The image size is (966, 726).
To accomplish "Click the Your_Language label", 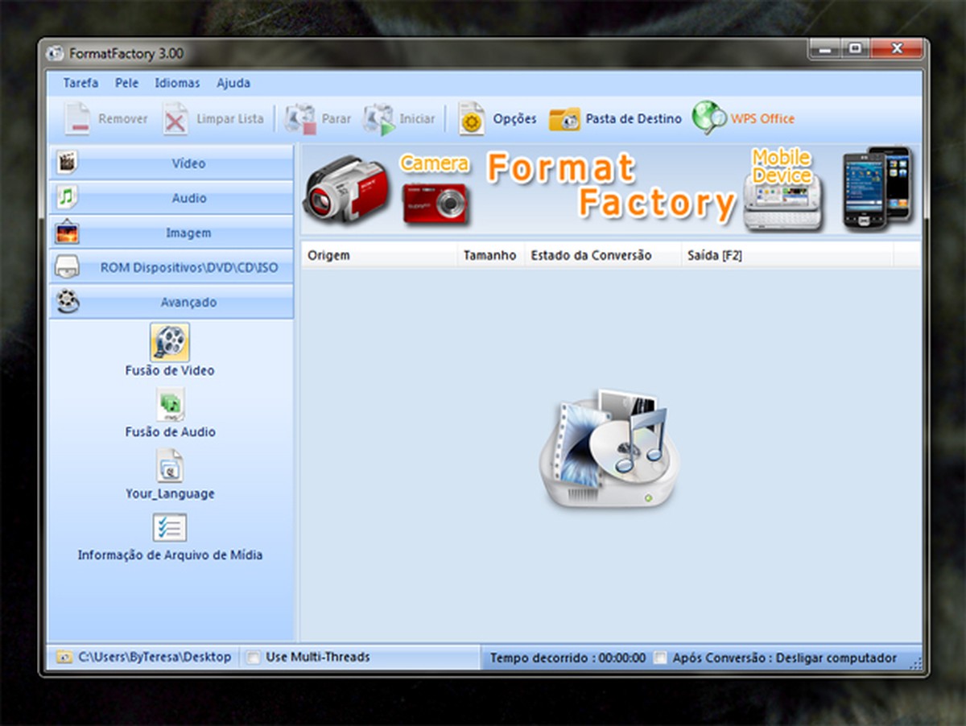I will (170, 493).
